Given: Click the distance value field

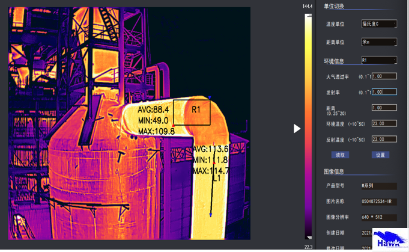Looking at the screenshot, I should pyautogui.click(x=384, y=108).
